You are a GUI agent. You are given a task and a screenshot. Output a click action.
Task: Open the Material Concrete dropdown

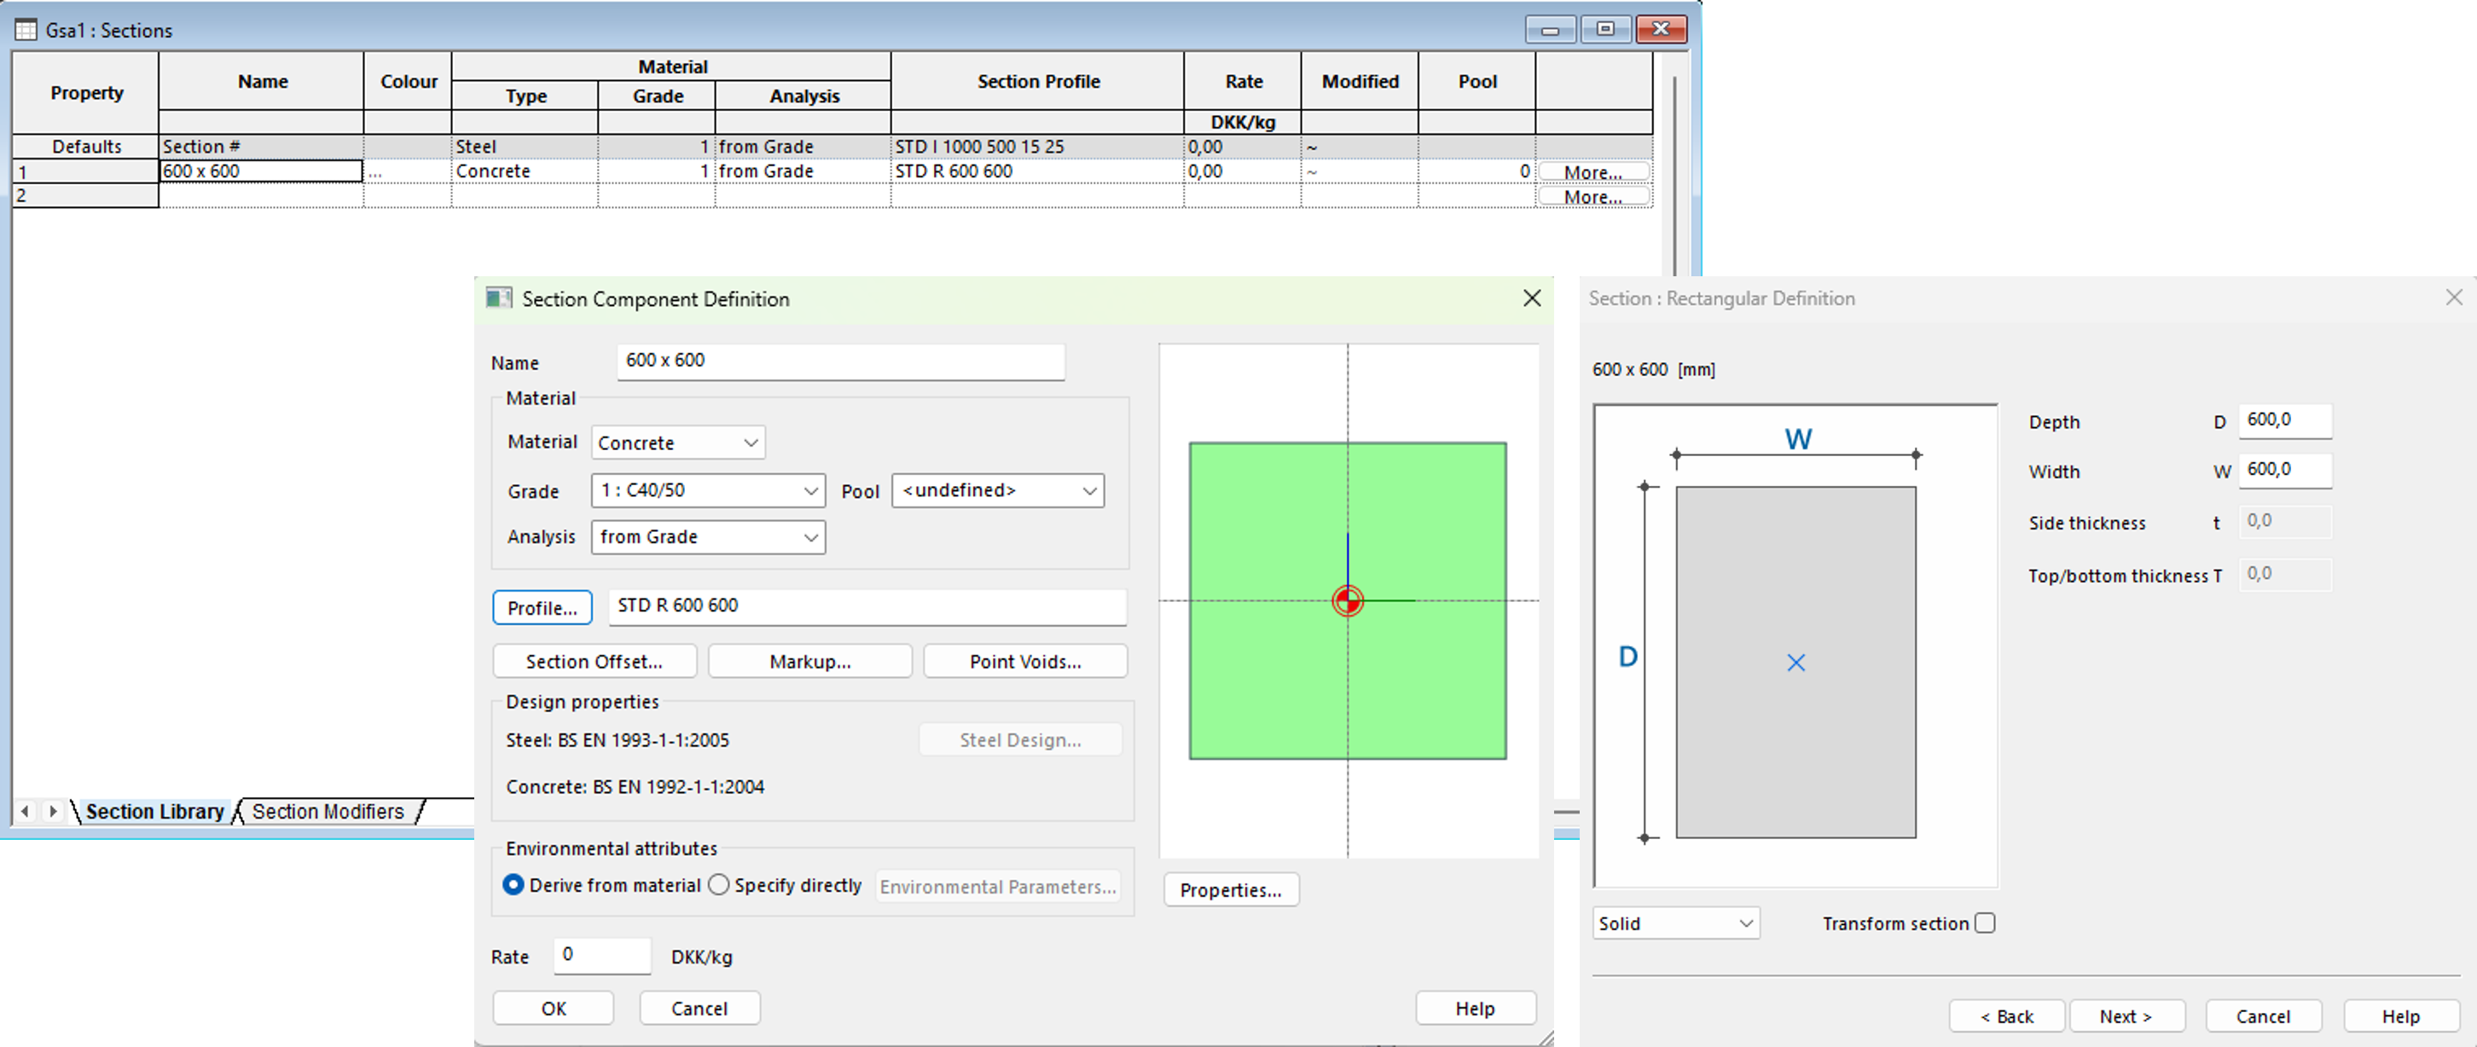[x=678, y=443]
